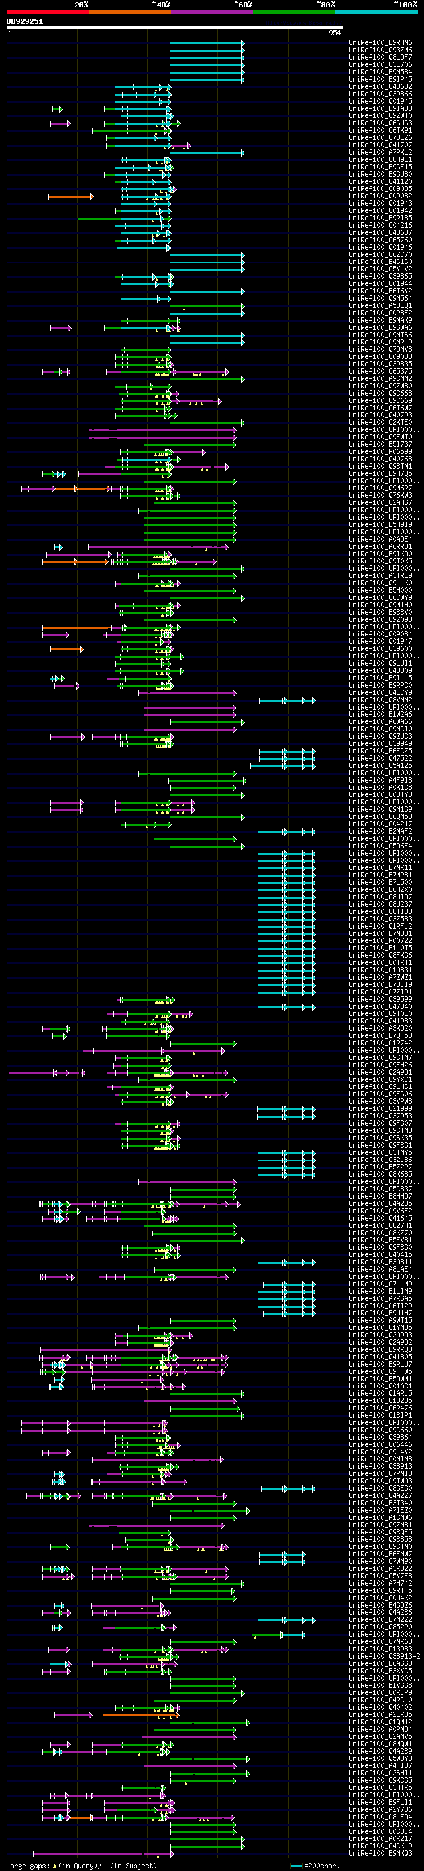Select the query name BB929251
Viewport: 424px width, 1871px height.
pyautogui.click(x=25, y=22)
